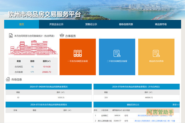Click the 办事服务 section icon
185x123 pixels.
click(x=62, y=36)
